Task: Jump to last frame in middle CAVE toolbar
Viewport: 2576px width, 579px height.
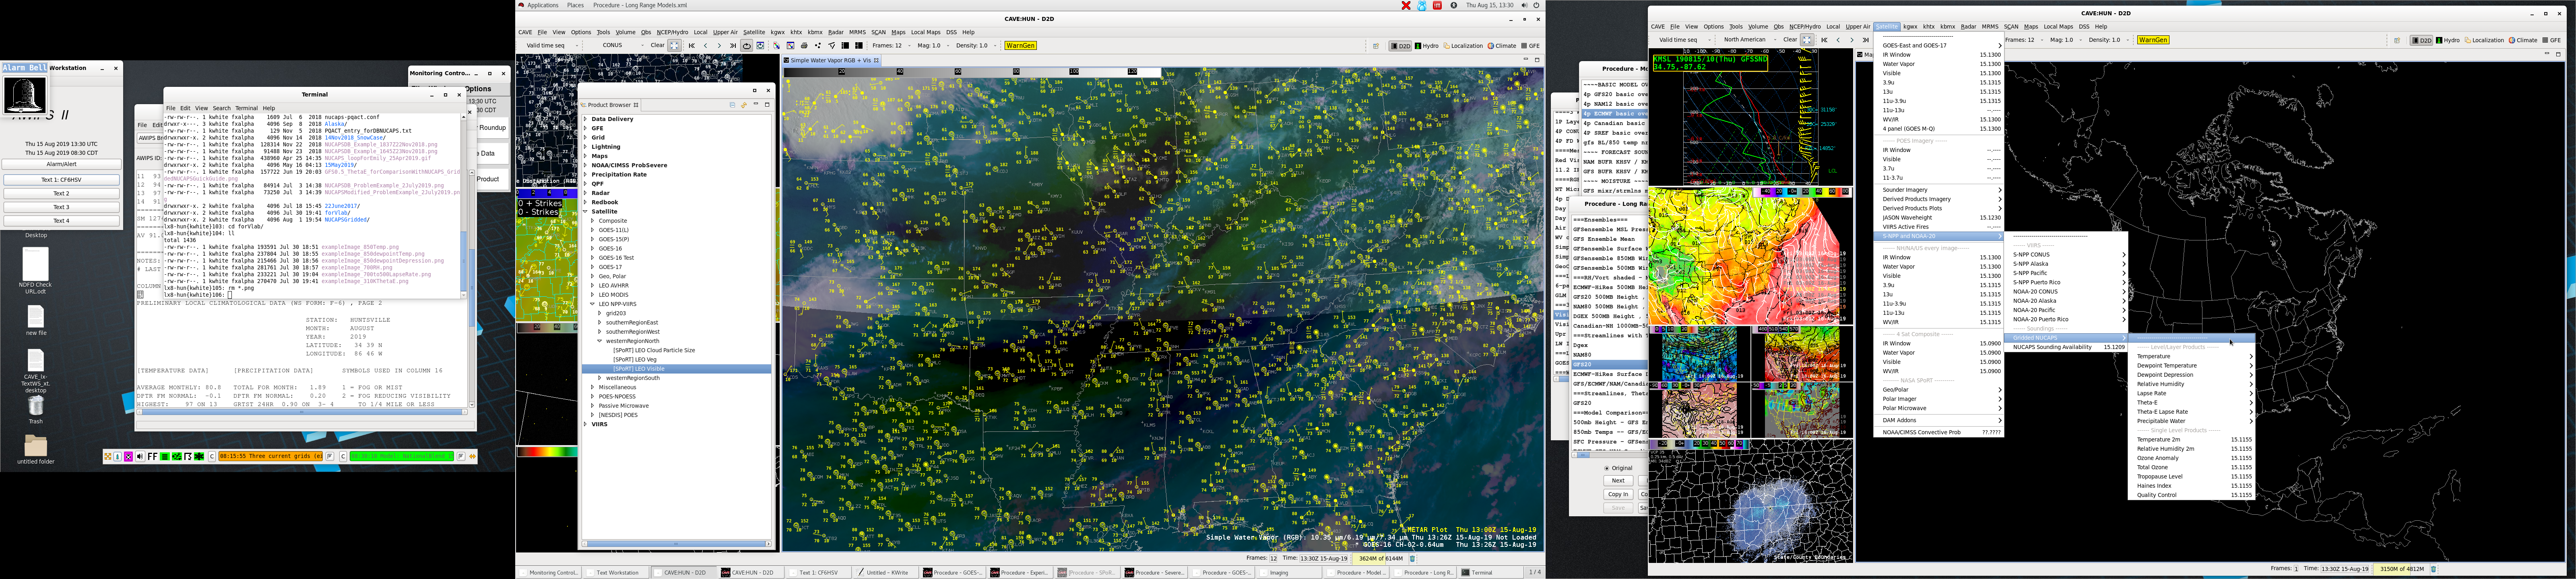Action: [x=733, y=45]
